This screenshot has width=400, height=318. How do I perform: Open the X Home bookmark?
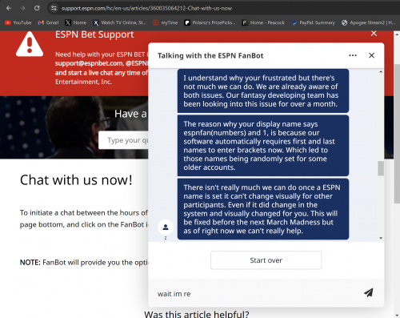[x=76, y=22]
